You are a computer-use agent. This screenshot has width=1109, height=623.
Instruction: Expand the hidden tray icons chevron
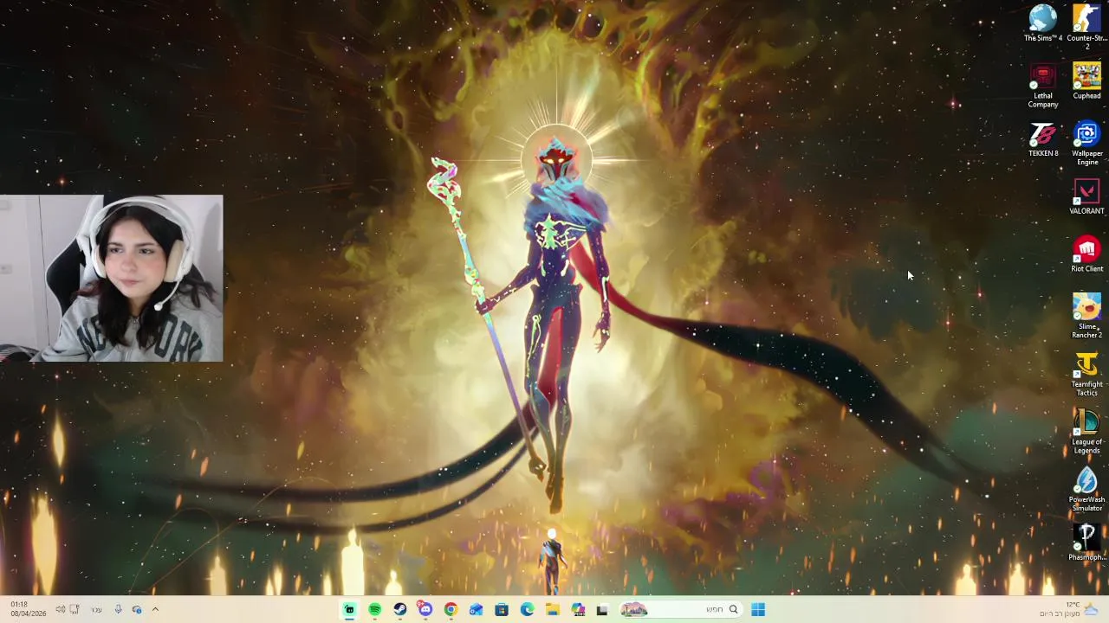click(x=155, y=610)
